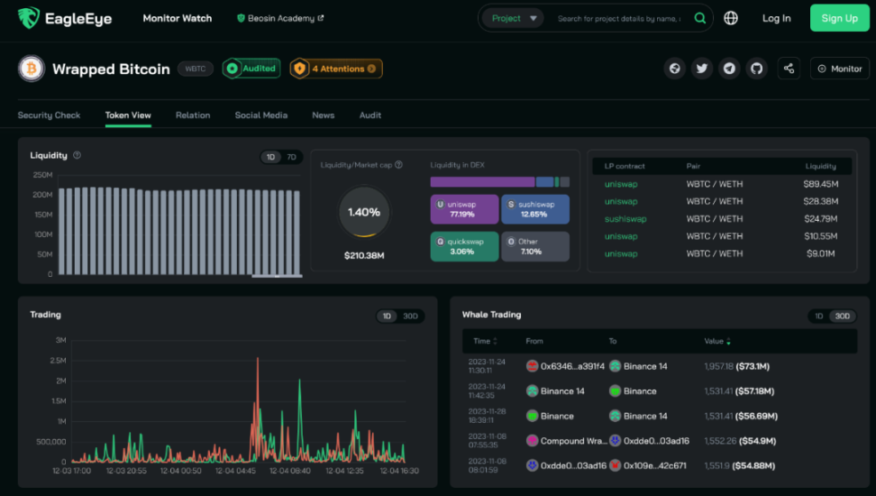Click the Liquidity help question mark icon
876x496 pixels.
[x=77, y=155]
